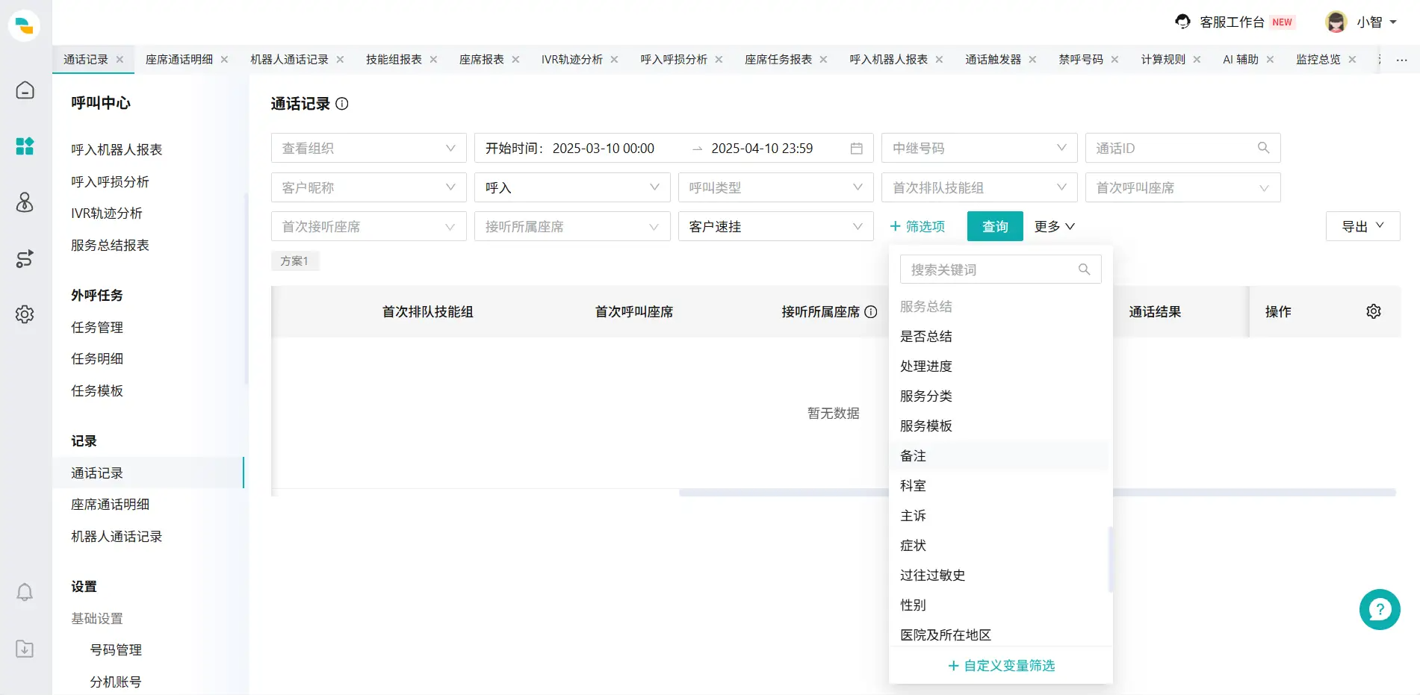Open the notification bell icon
This screenshot has width=1420, height=695.
click(x=25, y=592)
